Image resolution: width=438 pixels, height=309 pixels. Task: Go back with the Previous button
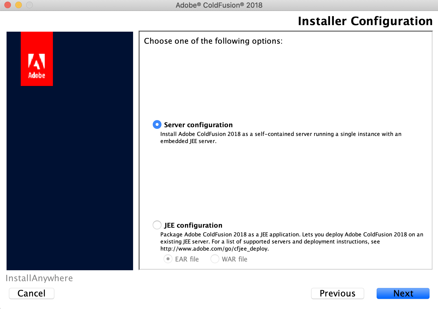tap(337, 293)
